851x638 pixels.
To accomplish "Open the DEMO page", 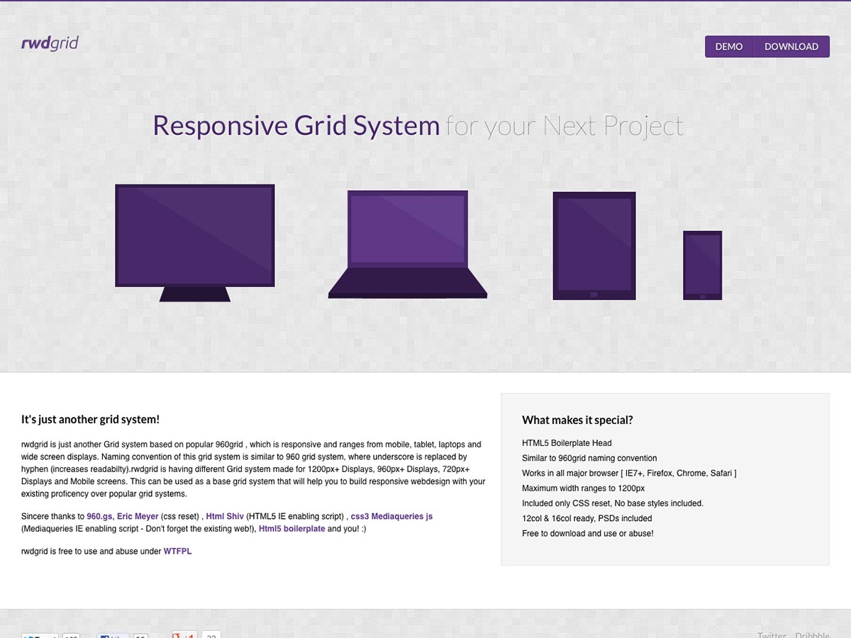I will (728, 47).
